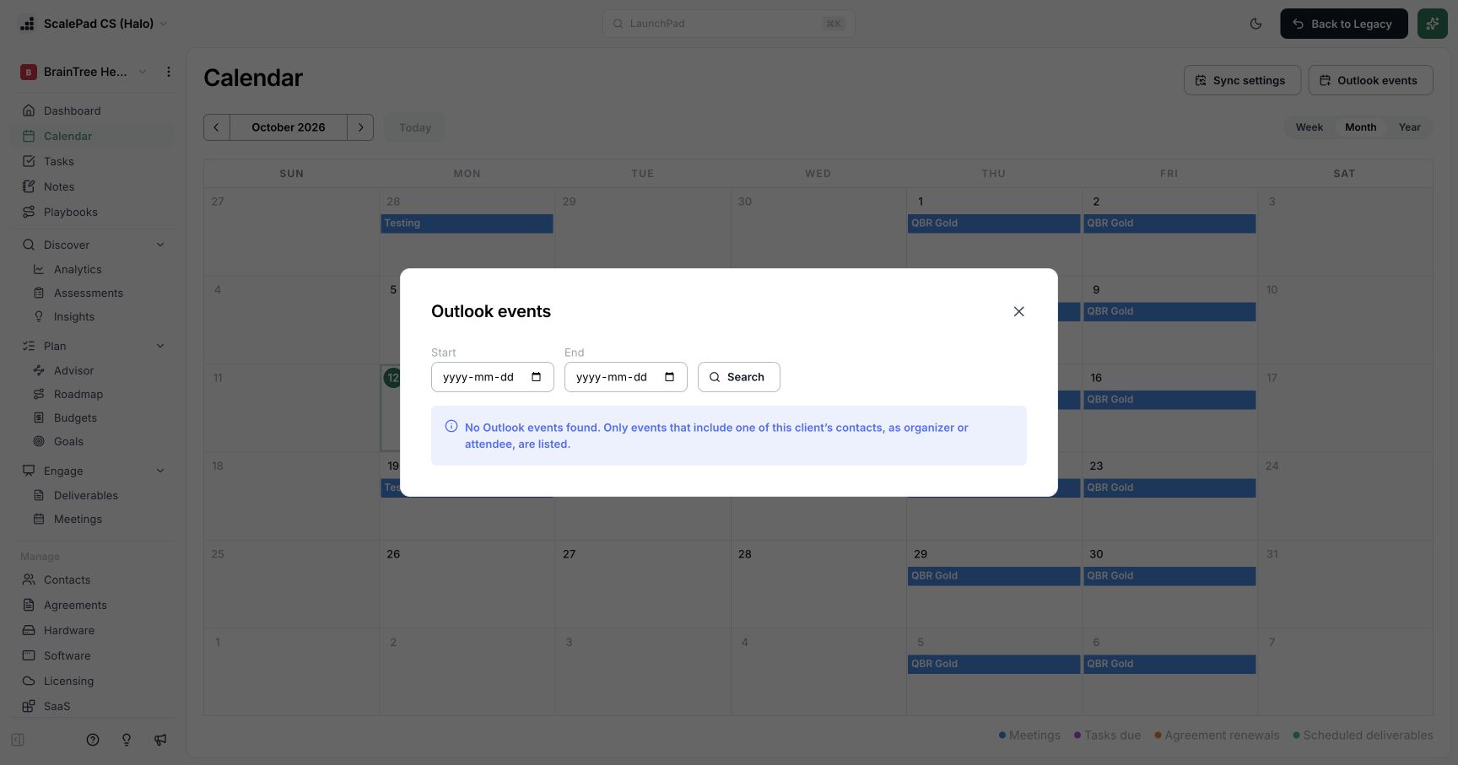Viewport: 1458px width, 765px height.
Task: Open Insights under Discover
Action: 73,316
